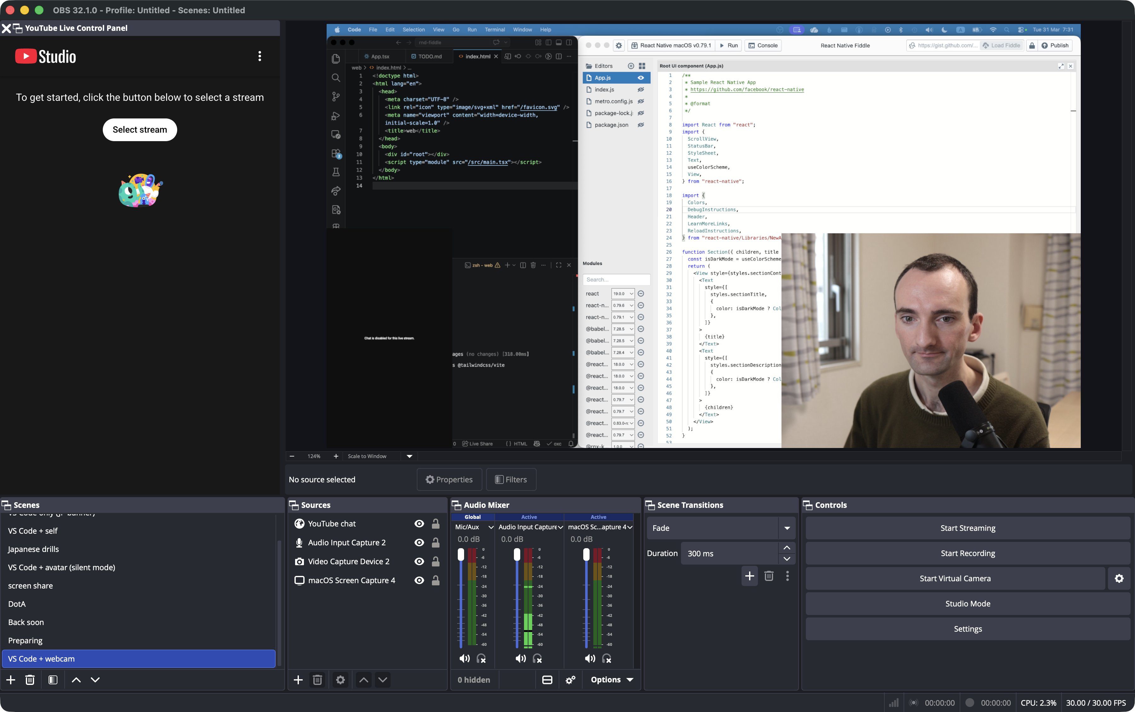Click the webcam overlay in the preview
Image resolution: width=1135 pixels, height=712 pixels.
(931, 341)
